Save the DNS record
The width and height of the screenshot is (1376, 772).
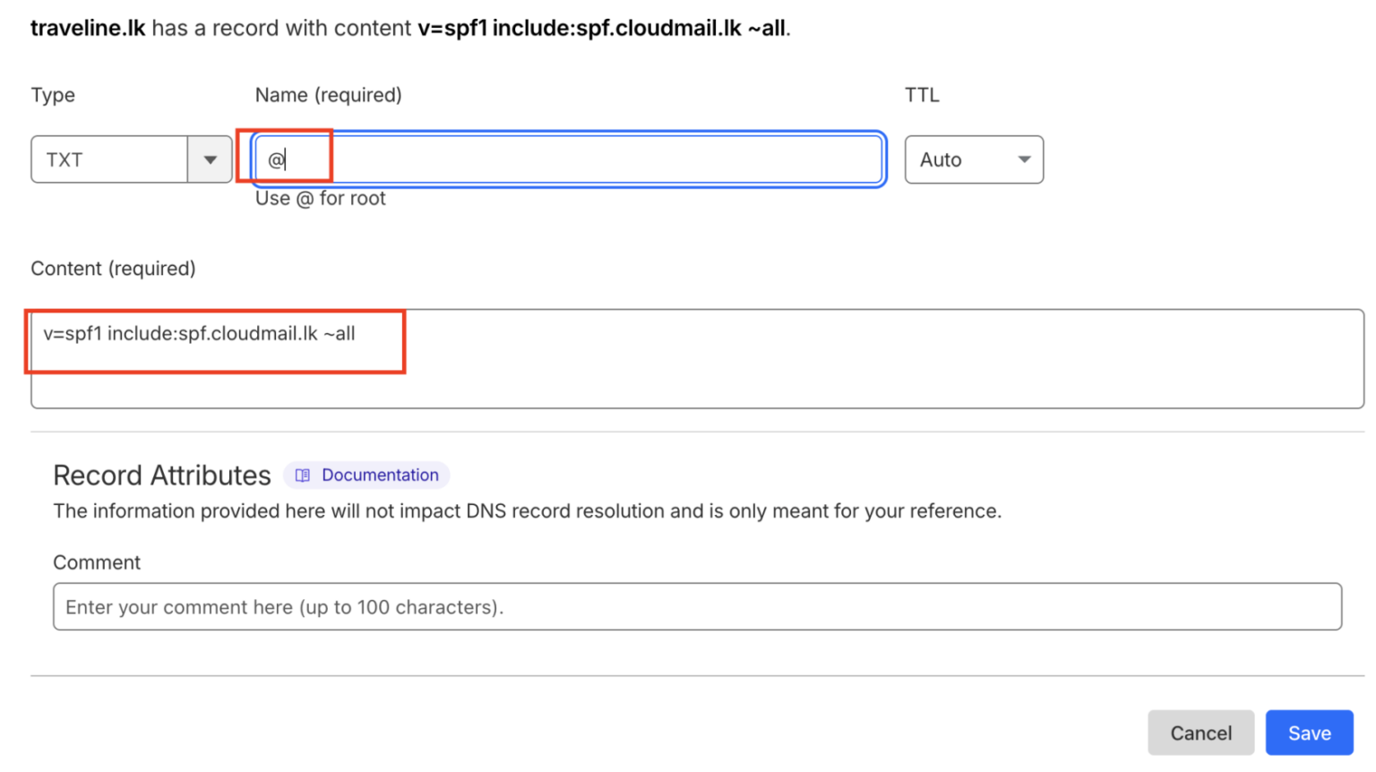pyautogui.click(x=1309, y=733)
